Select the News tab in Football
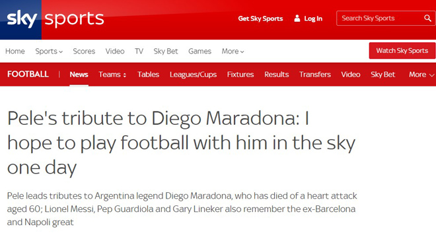Image resolution: width=436 pixels, height=239 pixels. click(x=79, y=75)
